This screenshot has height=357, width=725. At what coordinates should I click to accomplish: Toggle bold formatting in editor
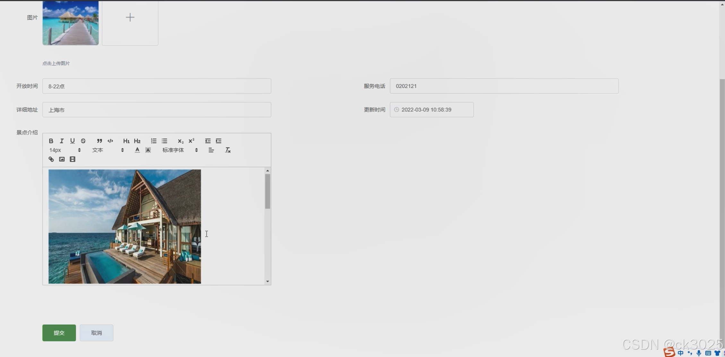point(51,141)
